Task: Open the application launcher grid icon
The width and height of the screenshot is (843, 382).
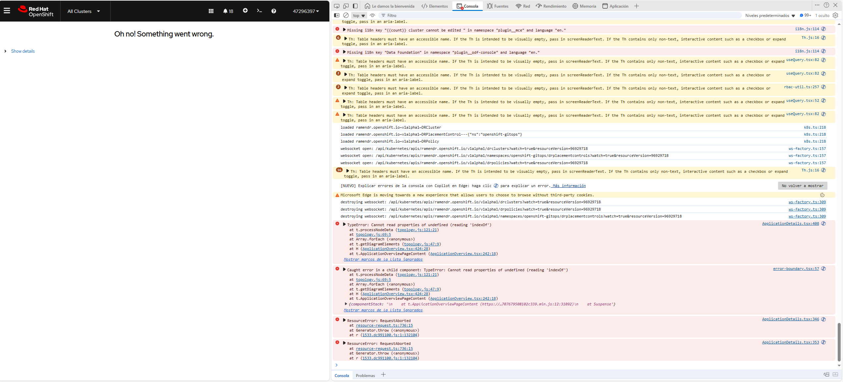Action: 211,11
